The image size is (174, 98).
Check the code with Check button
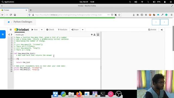(50, 30)
